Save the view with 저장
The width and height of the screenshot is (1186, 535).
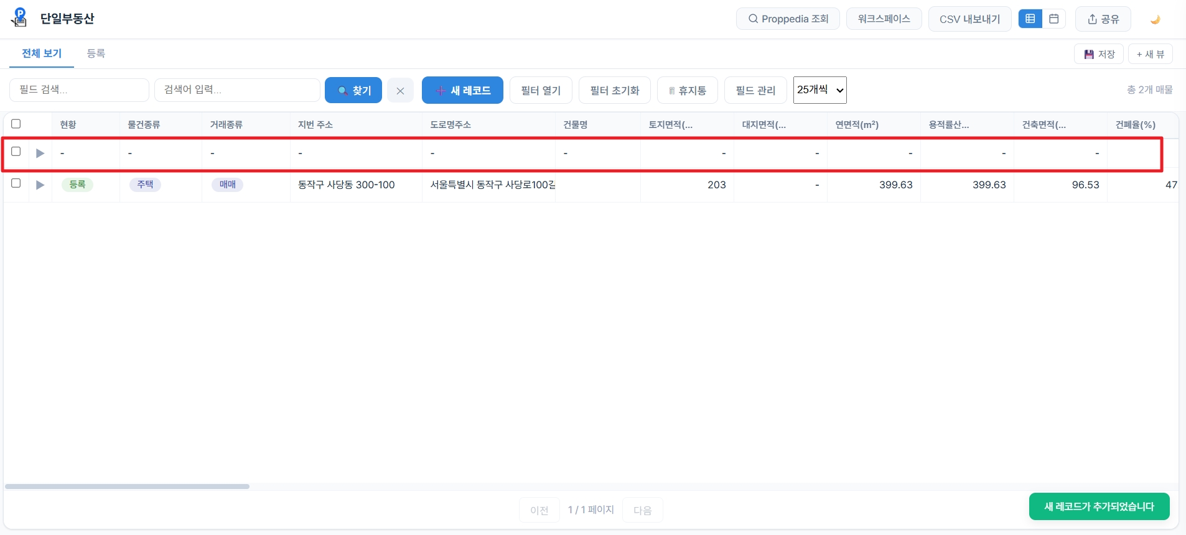1099,54
